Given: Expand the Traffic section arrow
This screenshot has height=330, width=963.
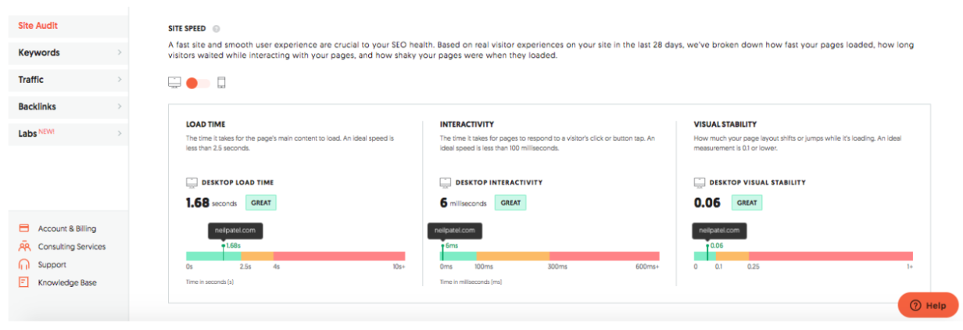Looking at the screenshot, I should (x=120, y=80).
